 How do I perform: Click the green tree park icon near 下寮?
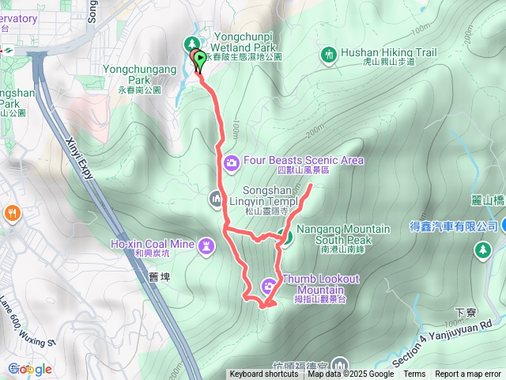click(483, 250)
